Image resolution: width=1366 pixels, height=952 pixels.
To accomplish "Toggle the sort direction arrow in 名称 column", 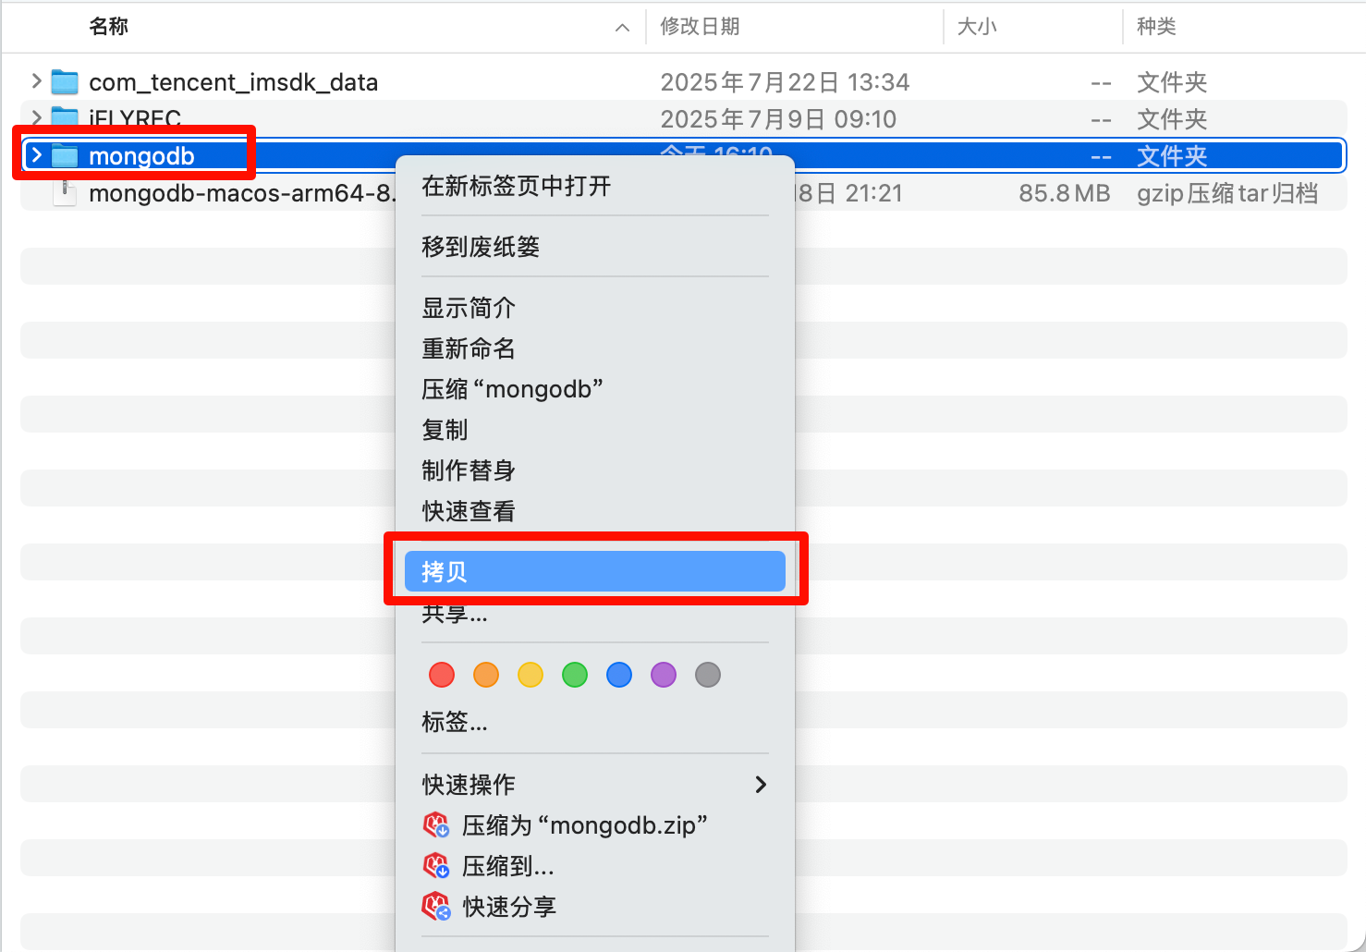I will 623,28.
